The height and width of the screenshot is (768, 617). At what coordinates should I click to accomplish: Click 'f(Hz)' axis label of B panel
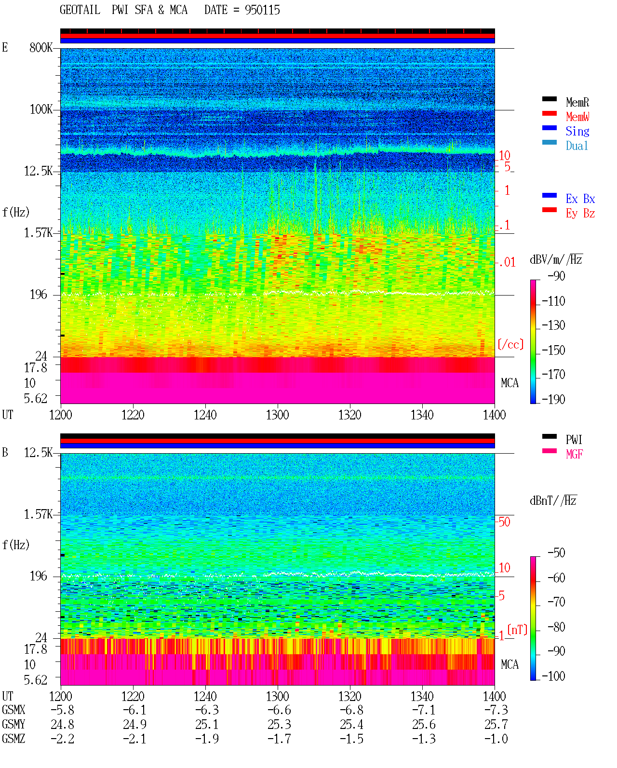[x=16, y=545]
